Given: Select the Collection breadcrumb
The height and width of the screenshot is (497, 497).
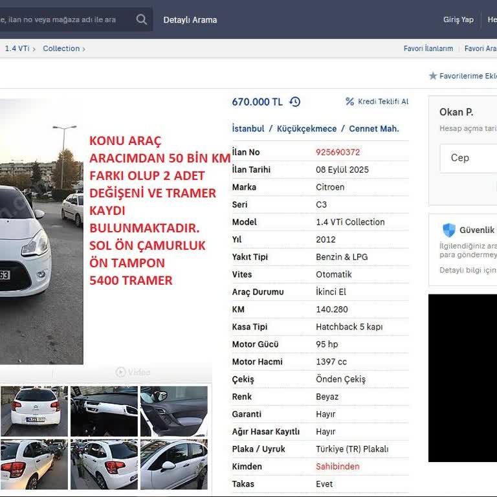Looking at the screenshot, I should [61, 49].
